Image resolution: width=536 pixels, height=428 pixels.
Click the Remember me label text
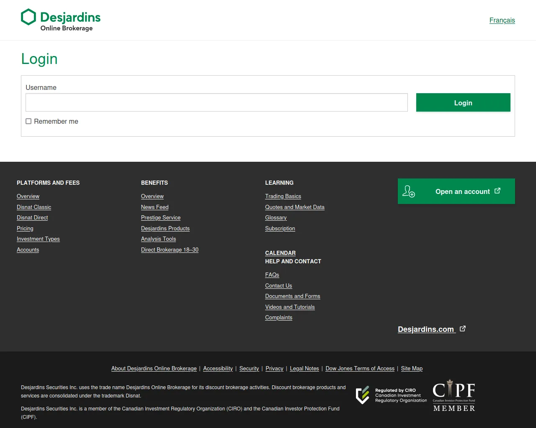click(x=56, y=121)
